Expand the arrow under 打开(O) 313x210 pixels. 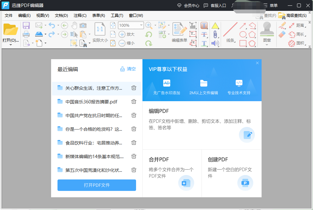click(x=10, y=45)
